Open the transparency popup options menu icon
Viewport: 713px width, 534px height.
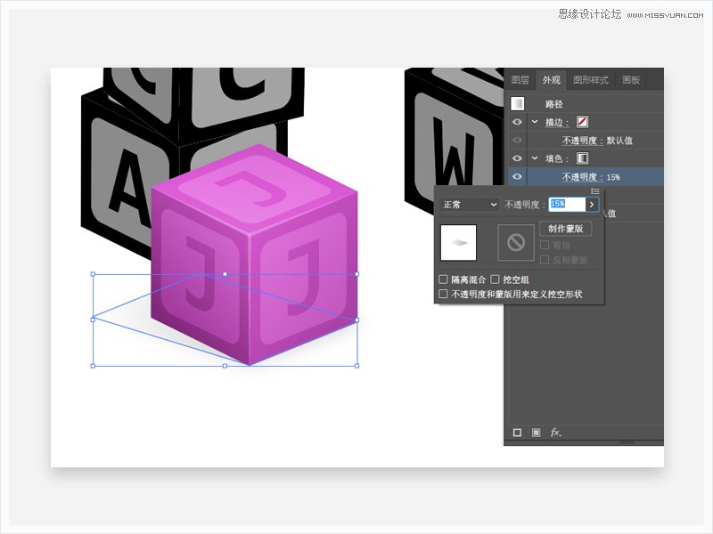[595, 190]
